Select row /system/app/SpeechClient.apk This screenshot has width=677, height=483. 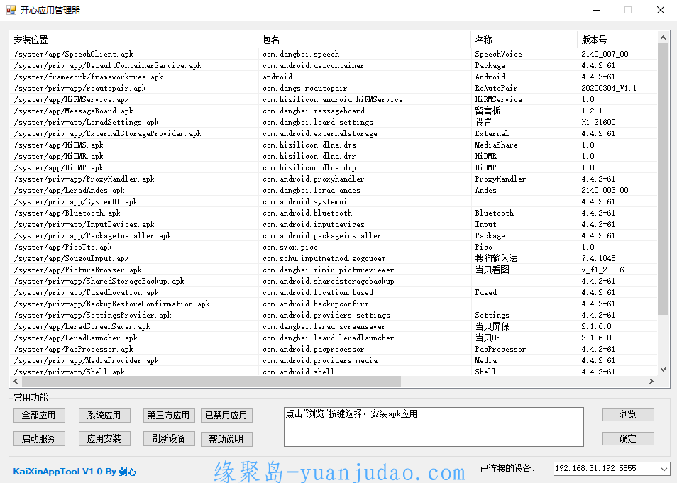(334, 54)
